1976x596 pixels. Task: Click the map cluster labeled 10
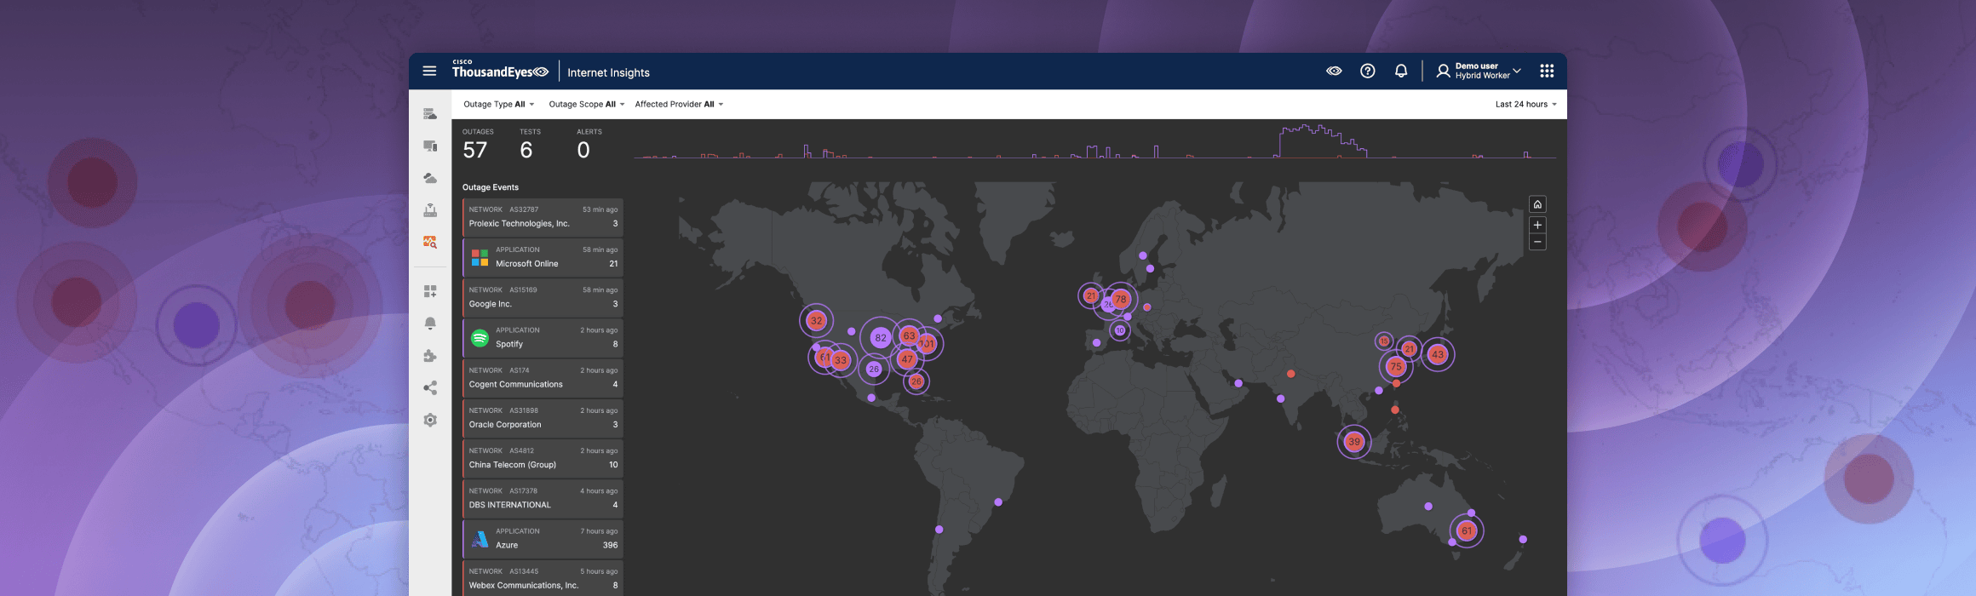tap(1120, 330)
